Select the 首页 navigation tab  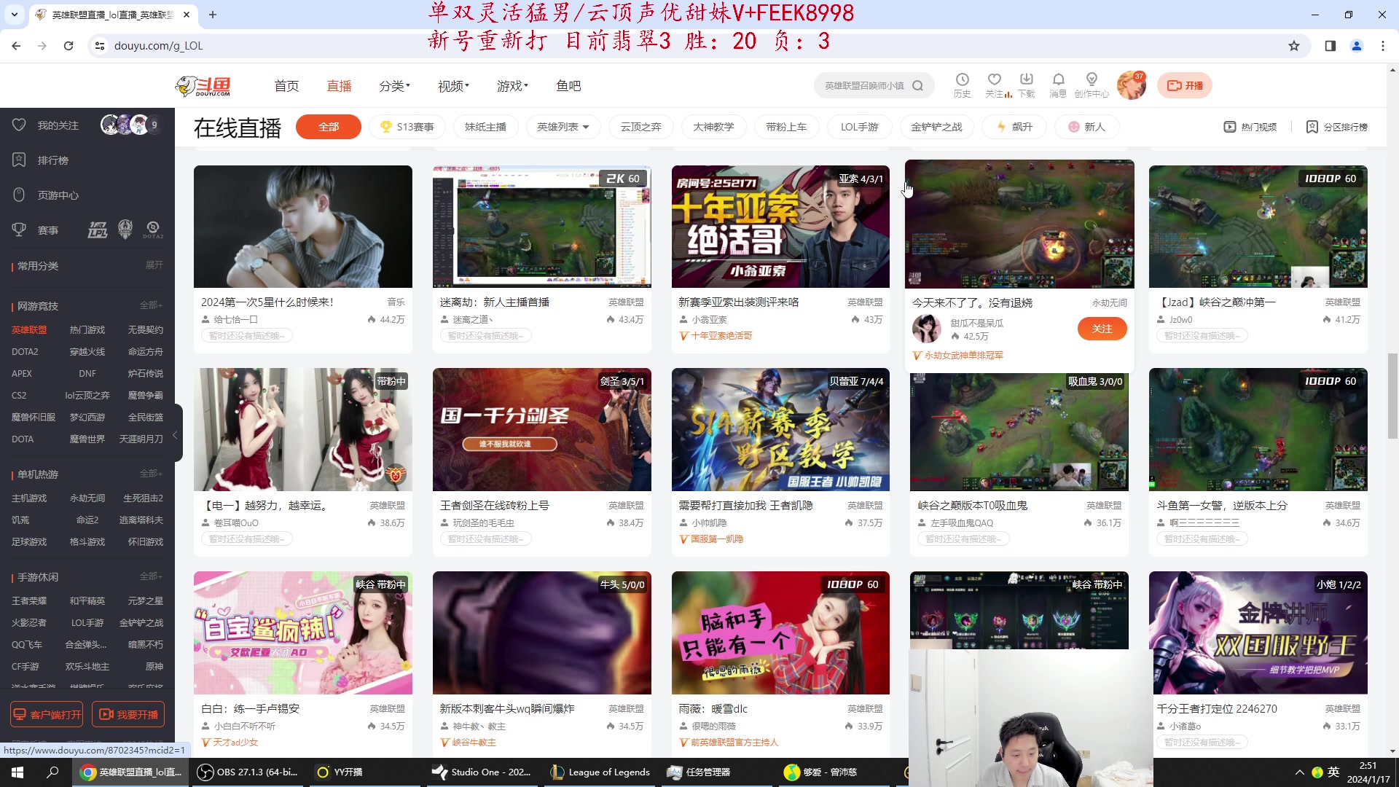tap(286, 86)
